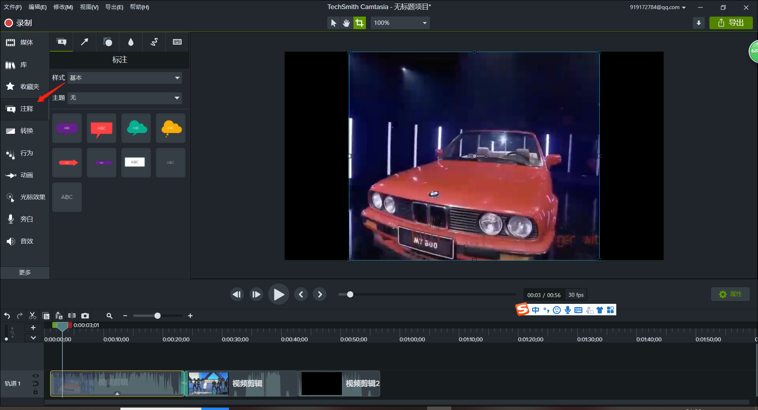Viewport: 758px width, 410px height.
Task: Click the copy icon in timeline toolbar
Action: click(46, 316)
